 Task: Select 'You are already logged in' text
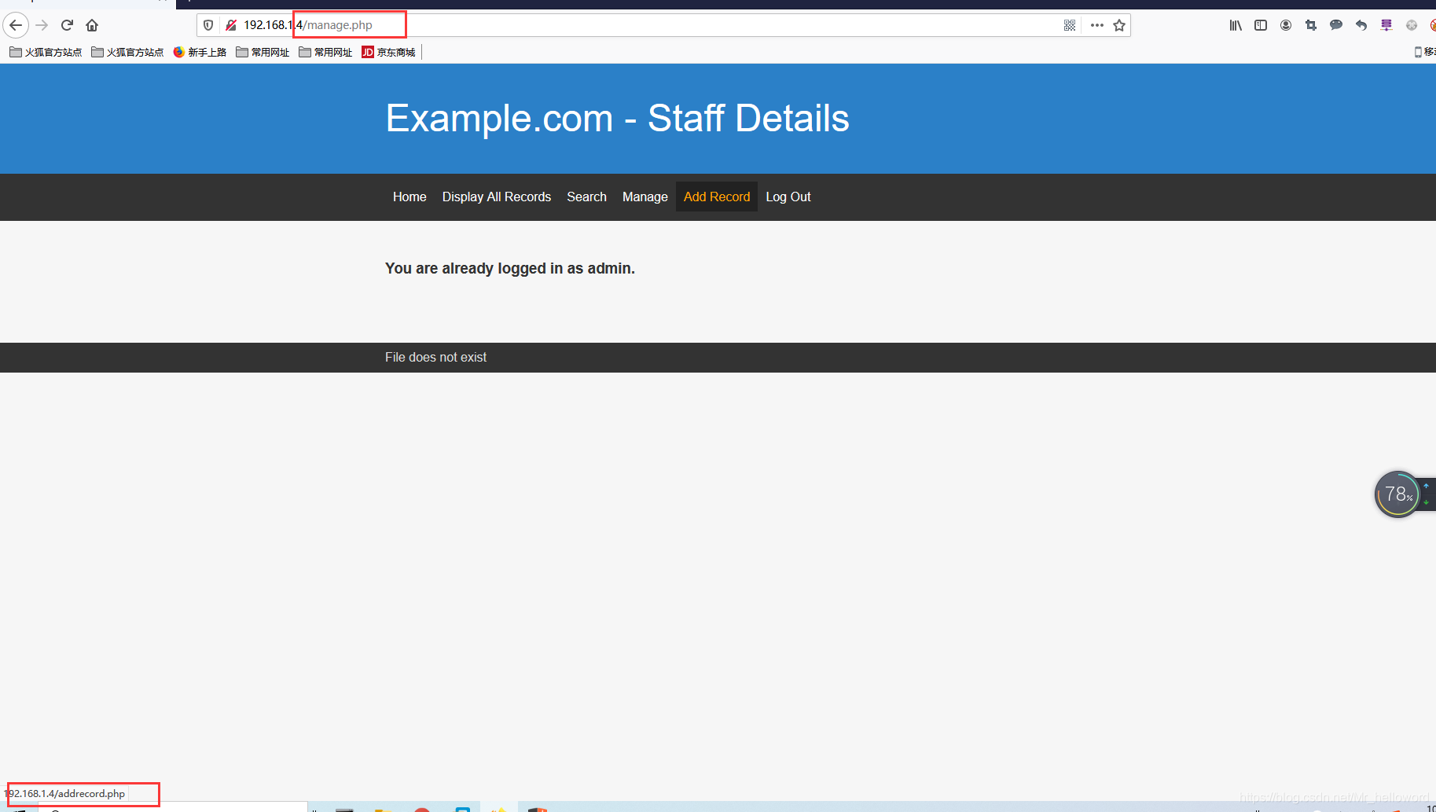pyautogui.click(x=510, y=268)
